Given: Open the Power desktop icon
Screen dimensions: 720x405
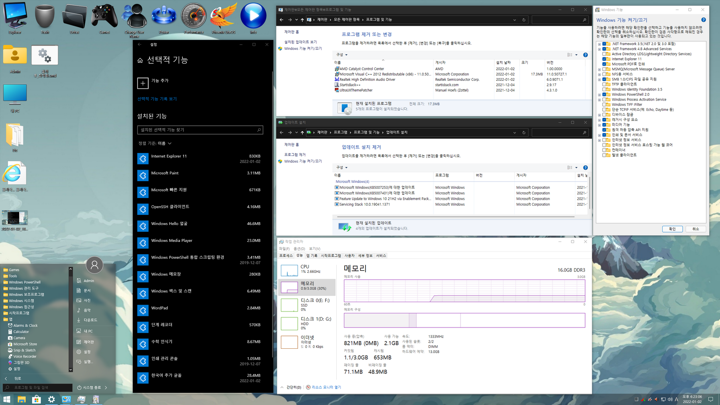Looking at the screenshot, I should (x=164, y=17).
